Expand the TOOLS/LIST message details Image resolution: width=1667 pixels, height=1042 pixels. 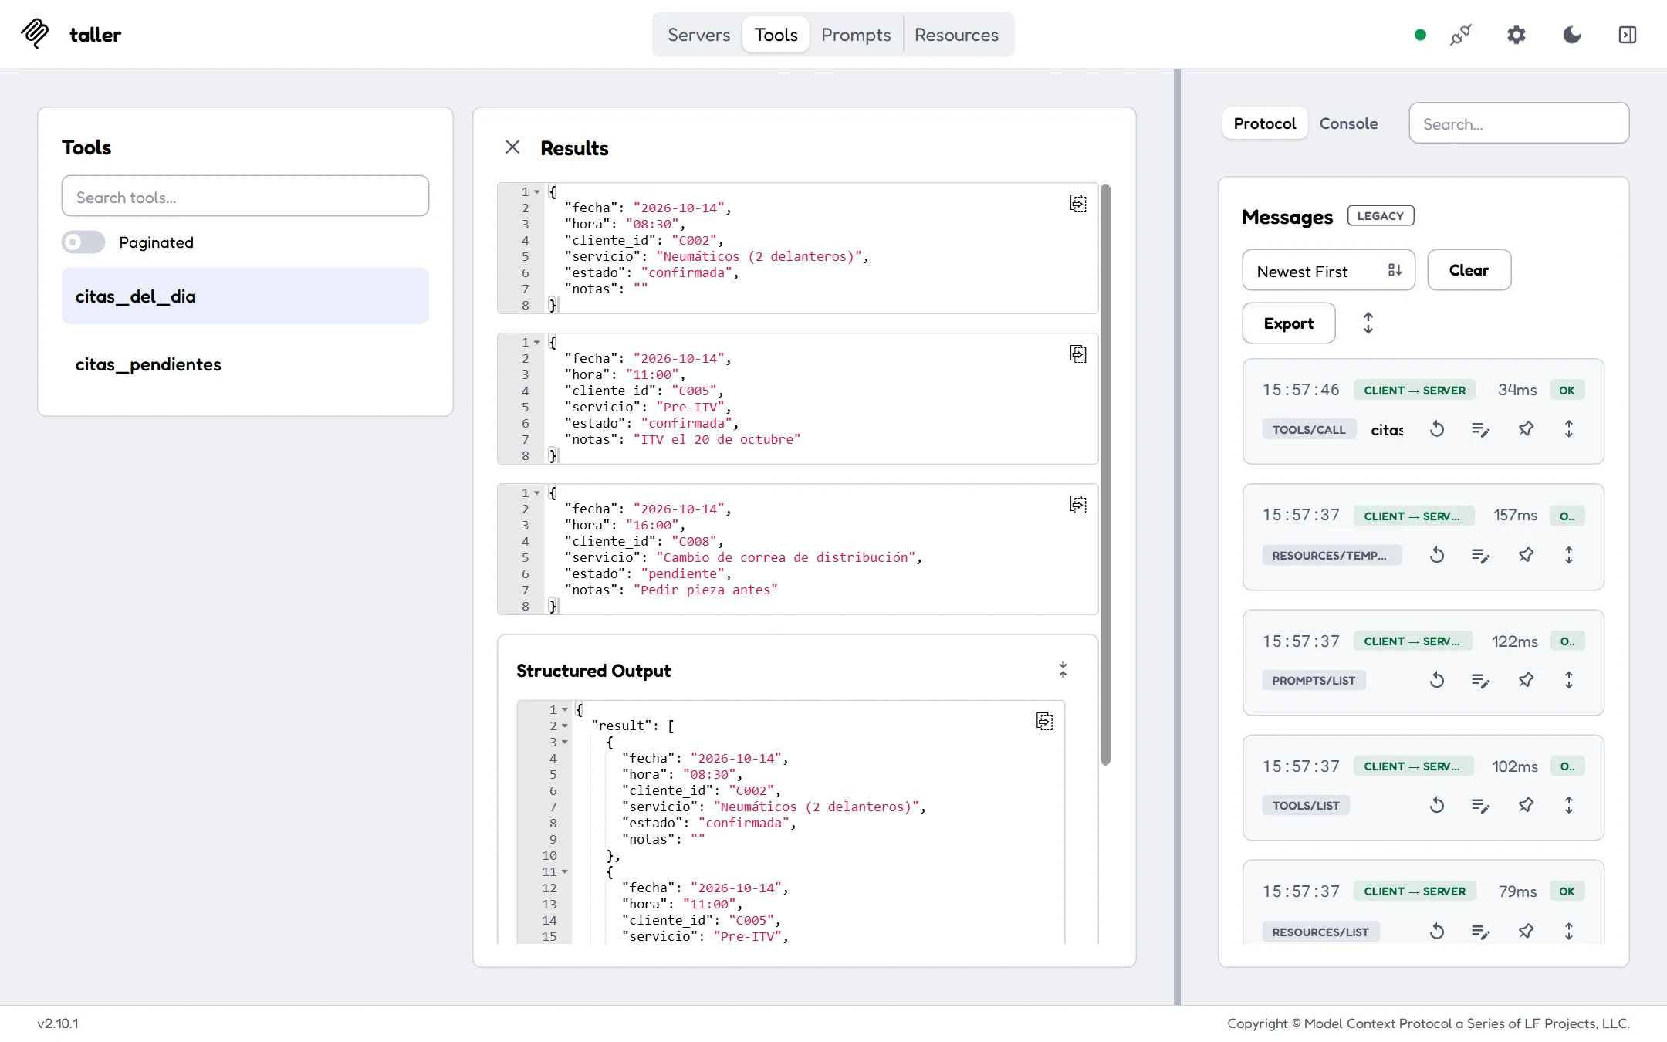click(1569, 805)
